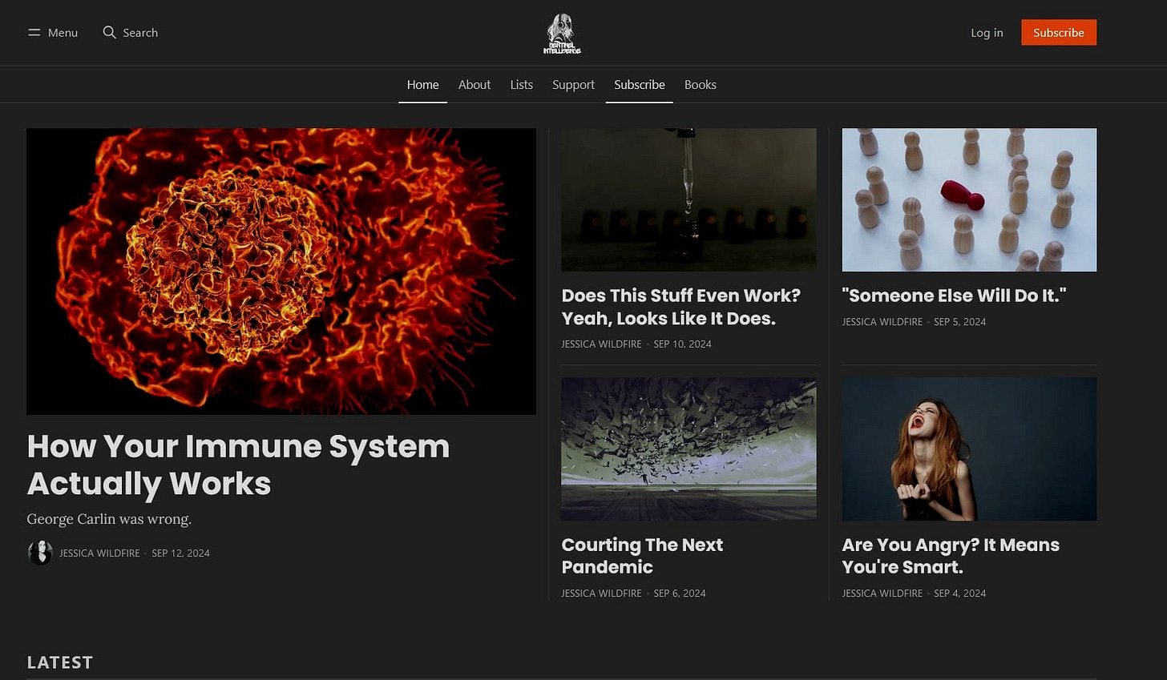Image resolution: width=1167 pixels, height=680 pixels.
Task: Open the hamburger Menu icon
Action: [x=34, y=33]
